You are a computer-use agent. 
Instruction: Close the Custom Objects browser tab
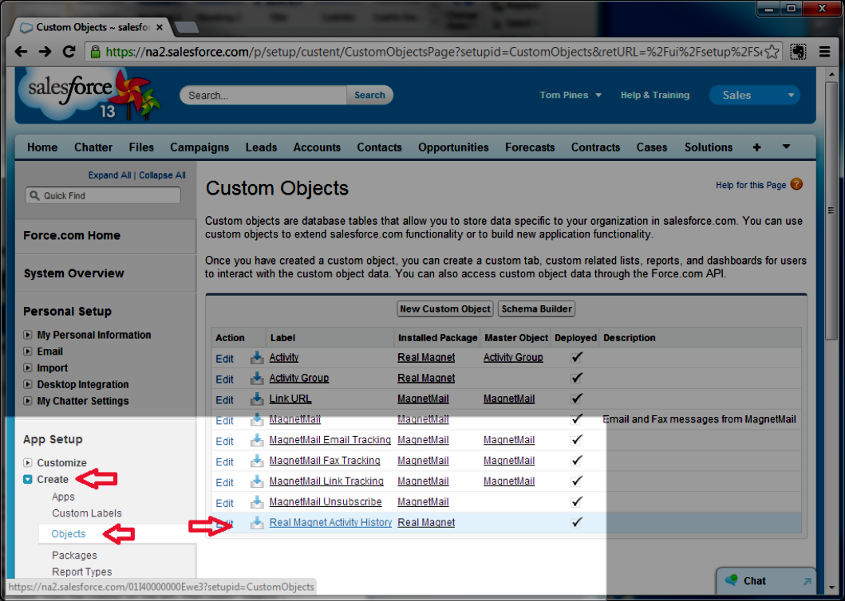point(160,27)
